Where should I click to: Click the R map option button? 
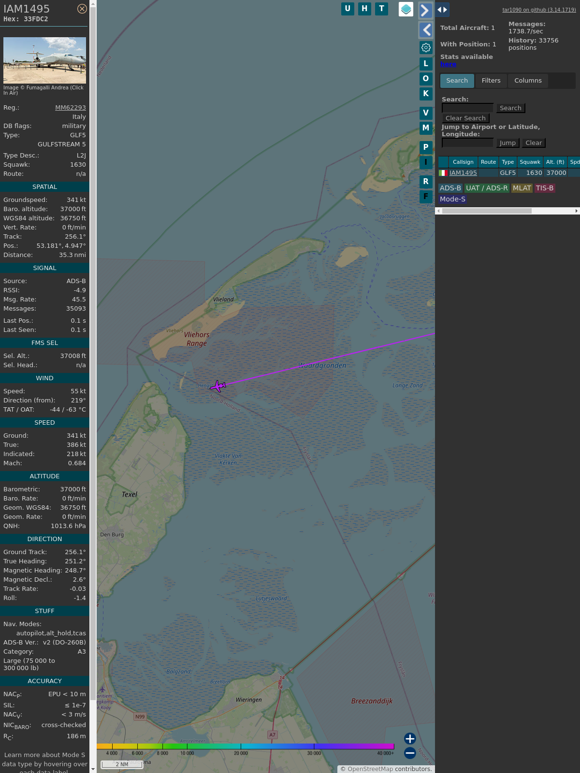426,181
